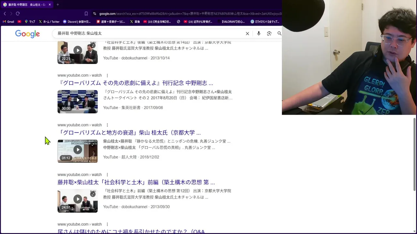Open options for the グローバリズムと地方の衰退 result
The height and width of the screenshot is (234, 417).
[107, 125]
